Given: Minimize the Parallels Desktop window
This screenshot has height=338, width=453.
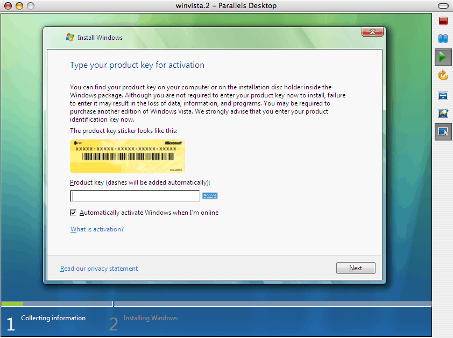Looking at the screenshot, I should point(19,6).
